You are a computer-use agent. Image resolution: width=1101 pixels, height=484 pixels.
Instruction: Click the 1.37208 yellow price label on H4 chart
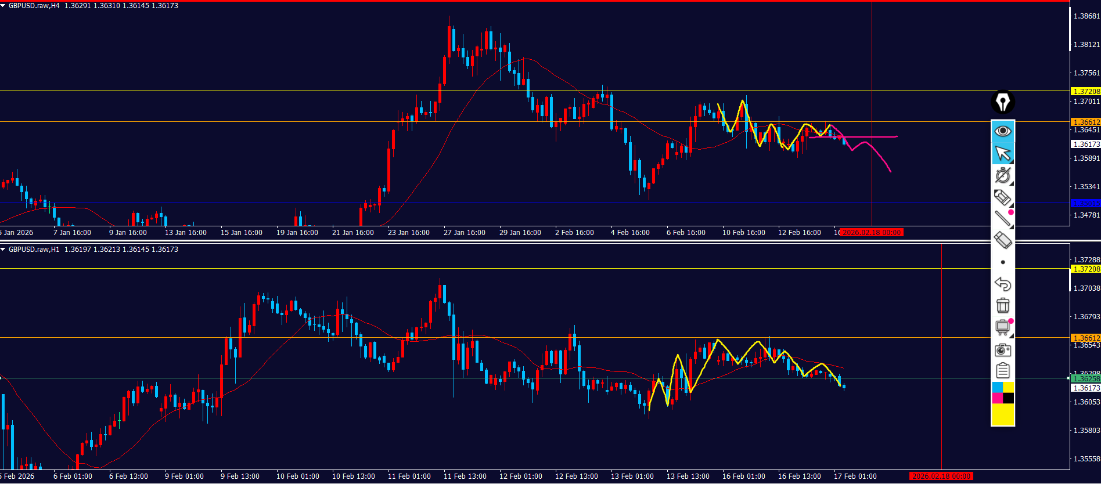pos(1085,91)
